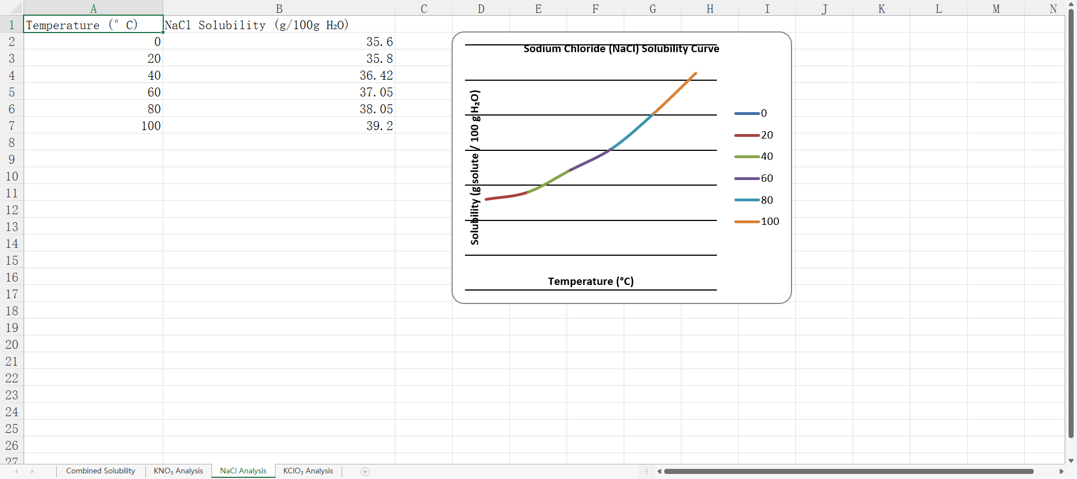Click the purple segment of the curve

590,160
